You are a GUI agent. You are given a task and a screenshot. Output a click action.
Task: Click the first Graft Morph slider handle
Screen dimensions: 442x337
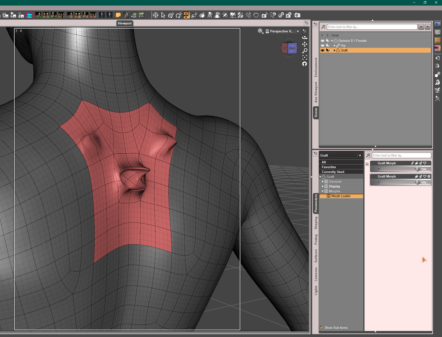pyautogui.click(x=417, y=169)
